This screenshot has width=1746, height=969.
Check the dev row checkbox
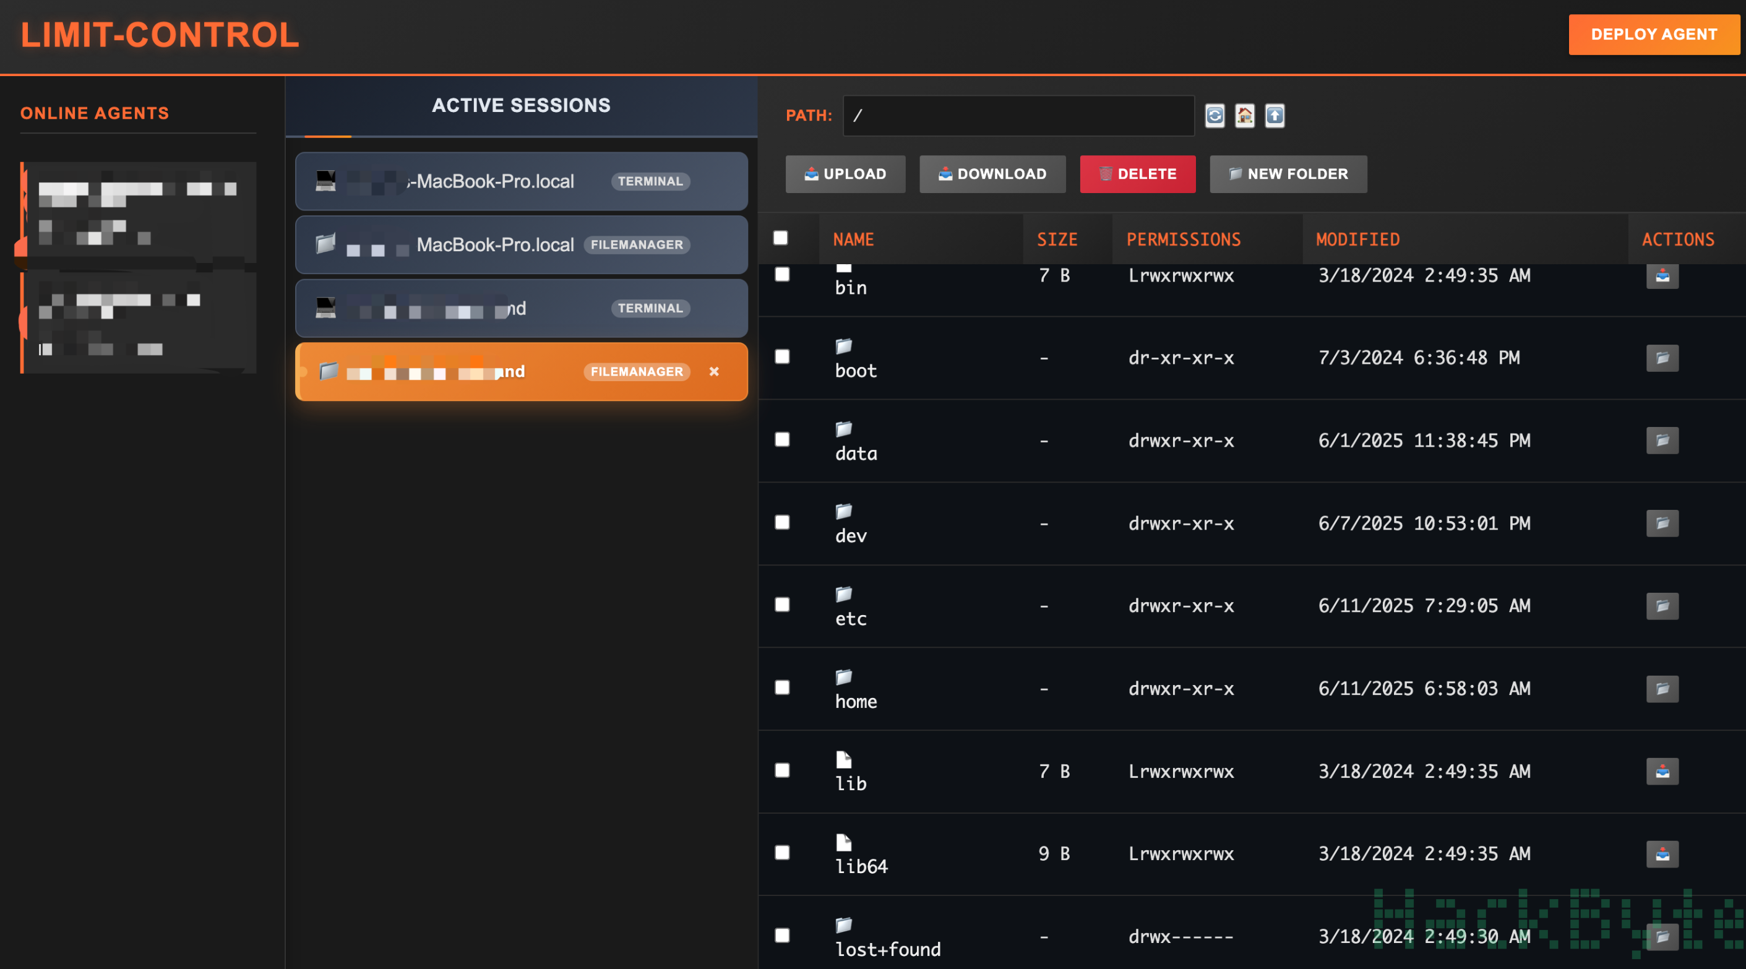(782, 522)
